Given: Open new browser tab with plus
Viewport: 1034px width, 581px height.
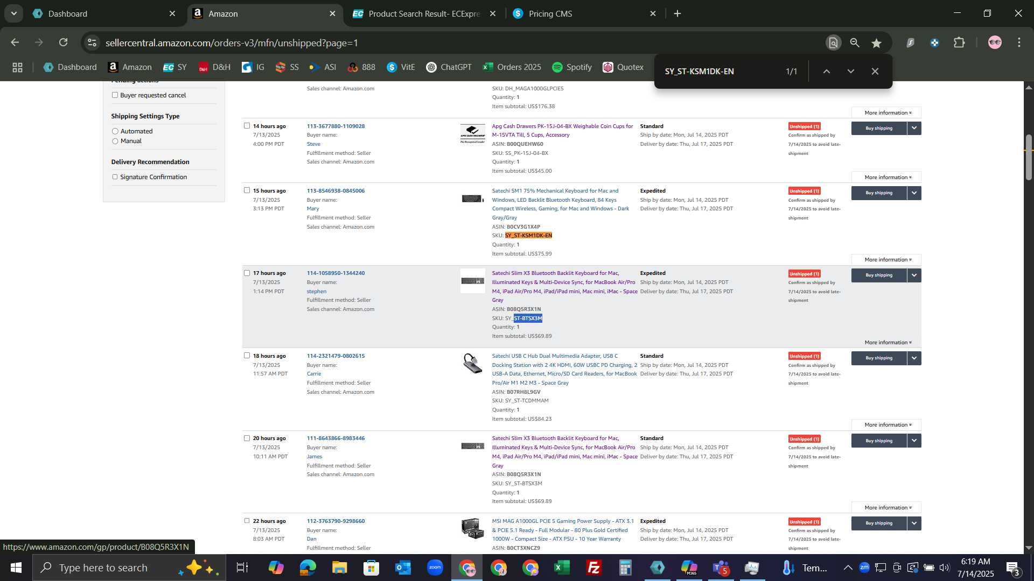Looking at the screenshot, I should coord(677,13).
